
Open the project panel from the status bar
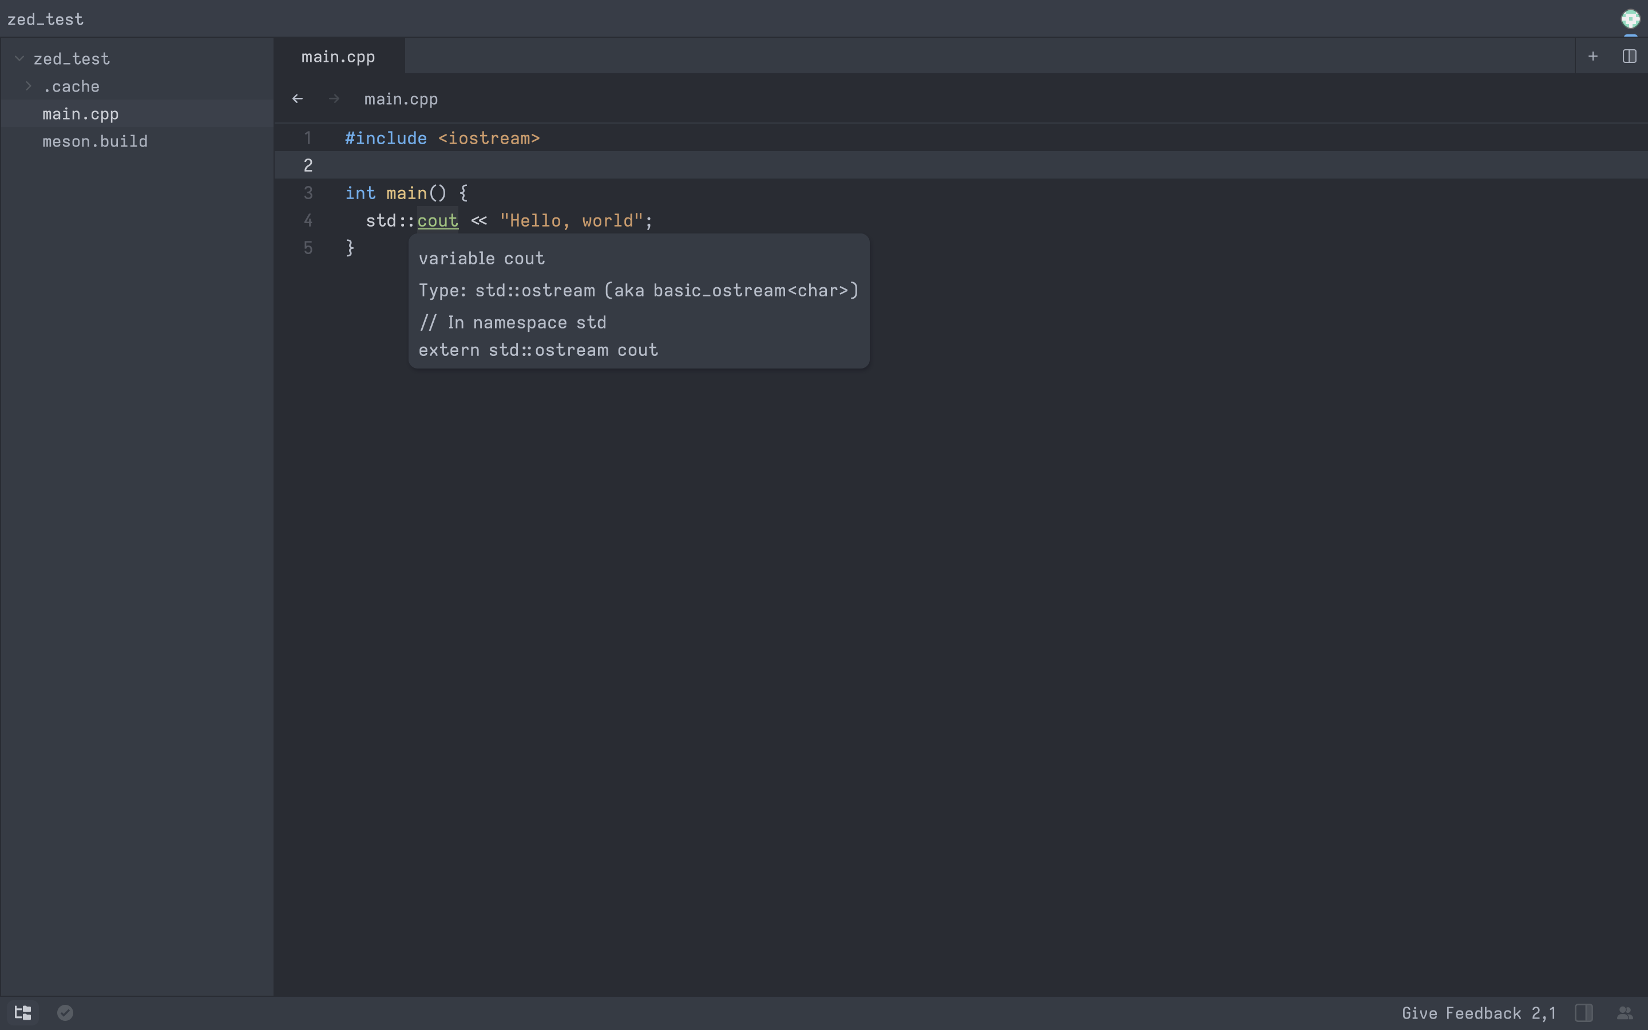click(x=22, y=1012)
